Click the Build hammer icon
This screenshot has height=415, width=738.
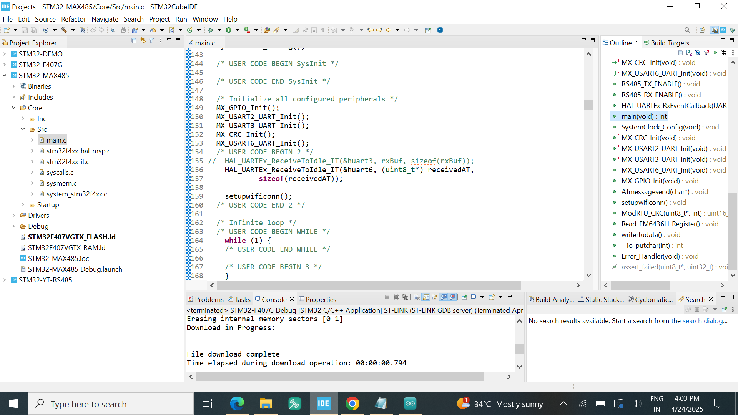64,30
